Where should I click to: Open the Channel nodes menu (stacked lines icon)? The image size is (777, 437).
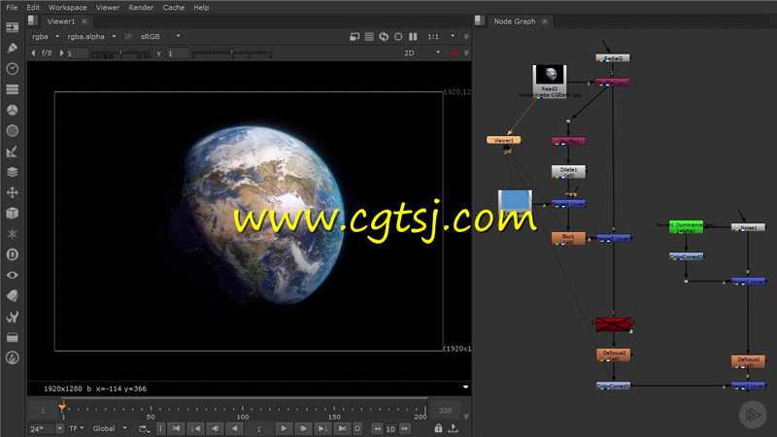coord(13,89)
